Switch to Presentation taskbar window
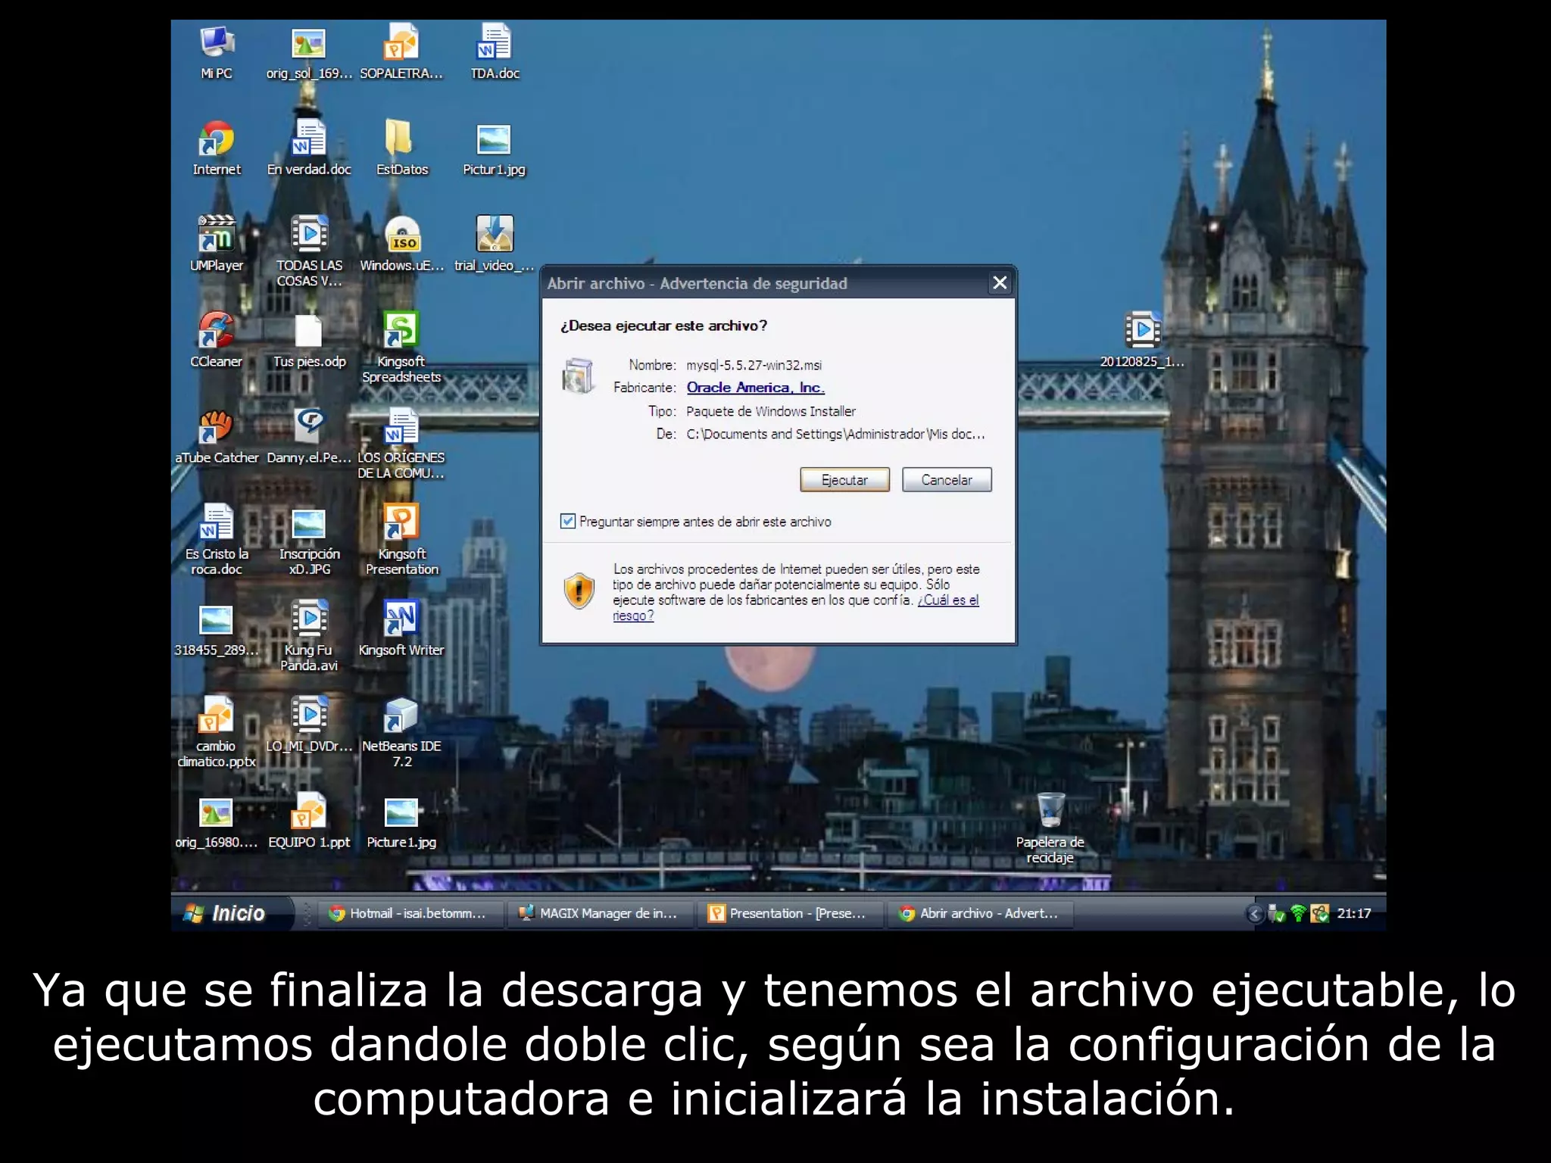The width and height of the screenshot is (1551, 1163). pyautogui.click(x=791, y=913)
